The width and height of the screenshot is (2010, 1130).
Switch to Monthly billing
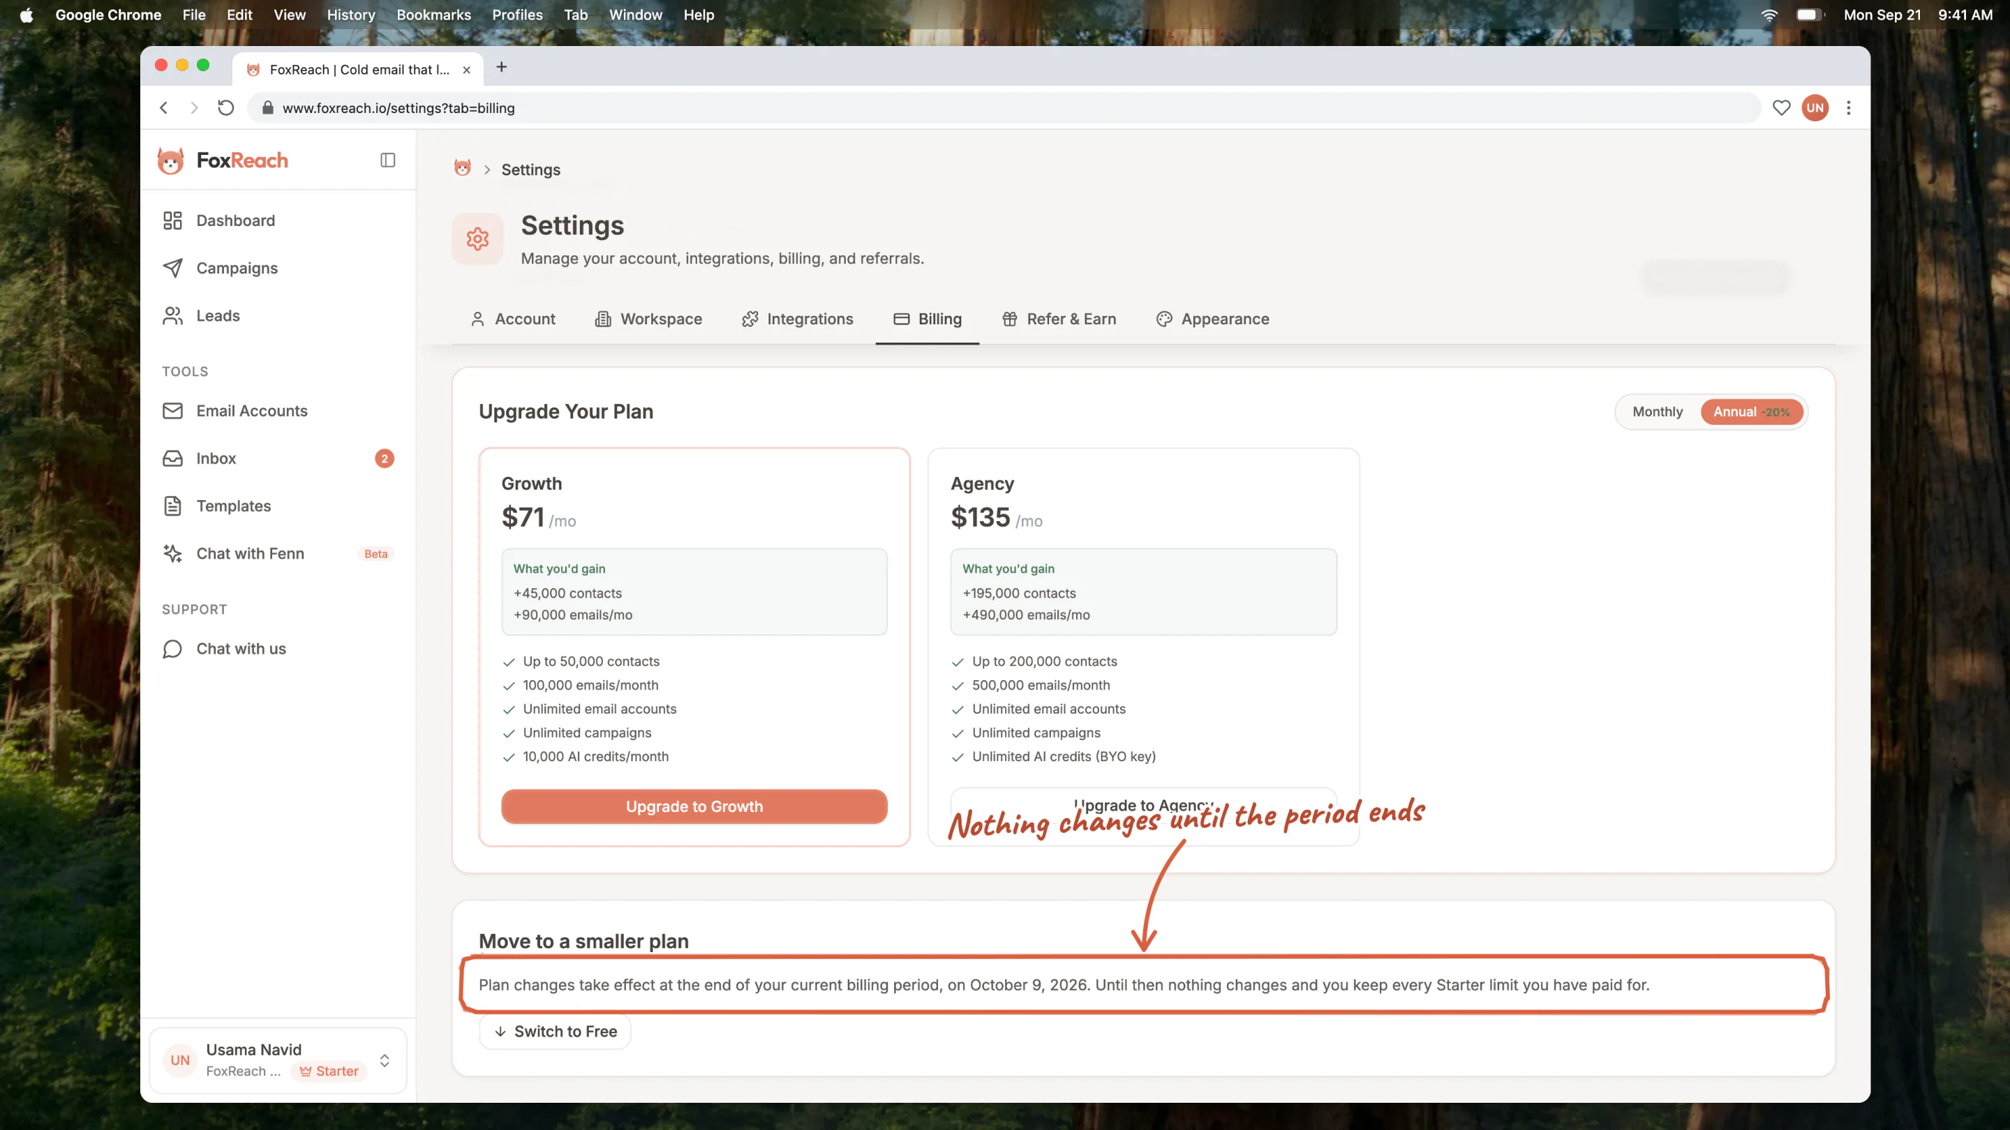[x=1658, y=412]
